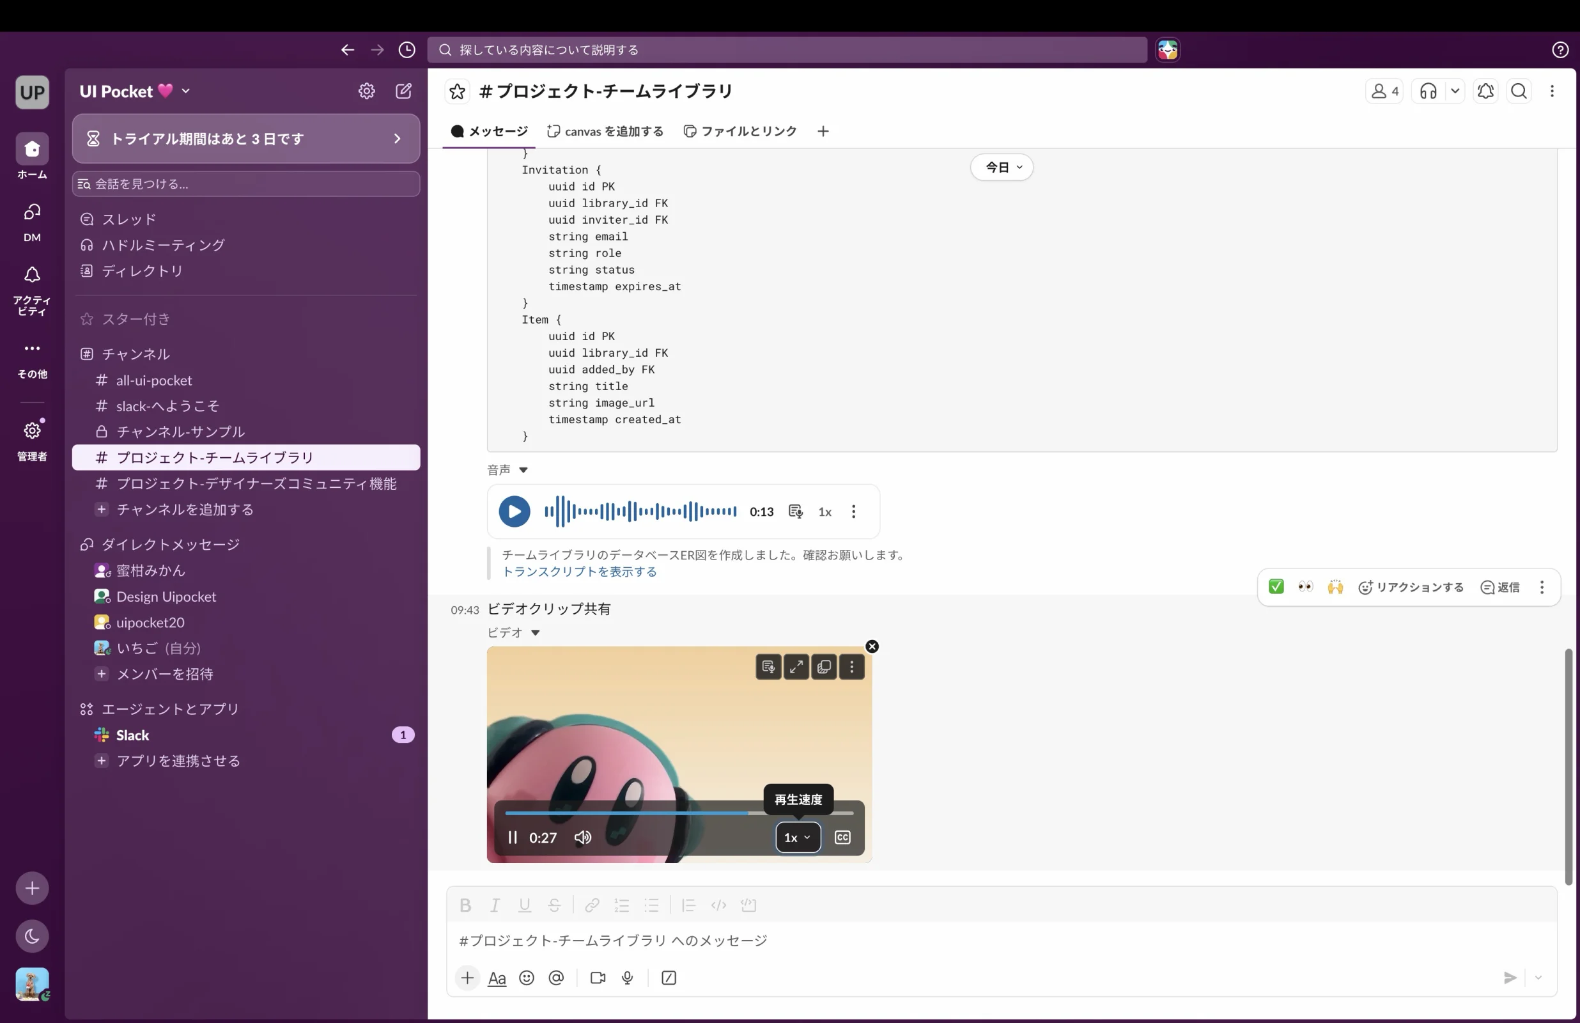
Task: Star the プロジェクト-チームライブラリ channel
Action: tap(458, 91)
